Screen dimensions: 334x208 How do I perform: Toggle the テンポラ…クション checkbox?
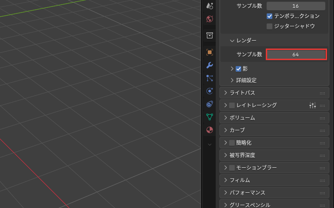click(x=270, y=16)
